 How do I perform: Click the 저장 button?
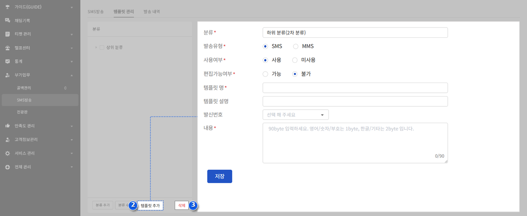pos(220,176)
